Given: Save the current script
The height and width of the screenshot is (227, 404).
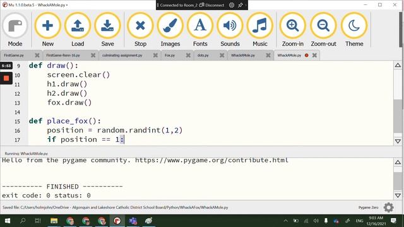Looking at the screenshot, I should (107, 30).
